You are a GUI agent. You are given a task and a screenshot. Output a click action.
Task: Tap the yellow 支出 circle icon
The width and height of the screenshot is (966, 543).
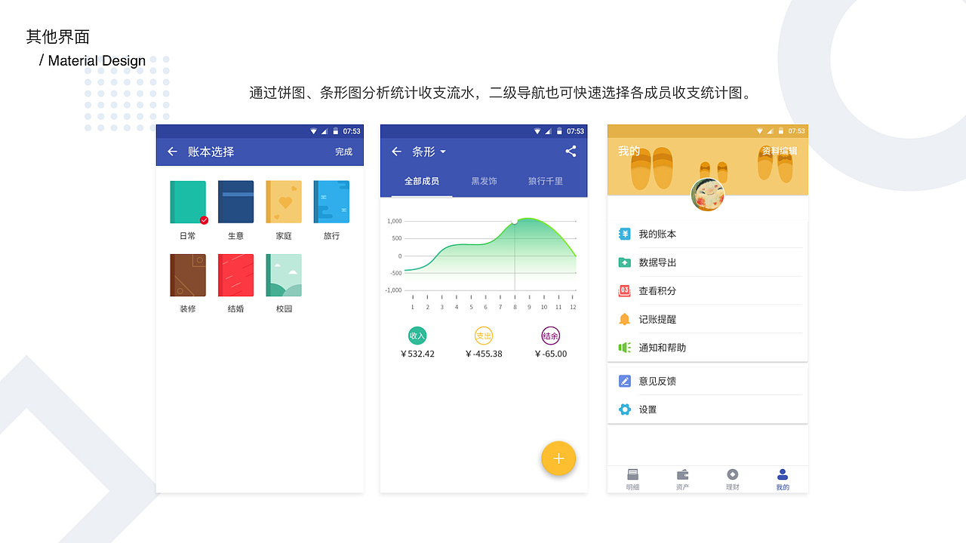pos(484,336)
